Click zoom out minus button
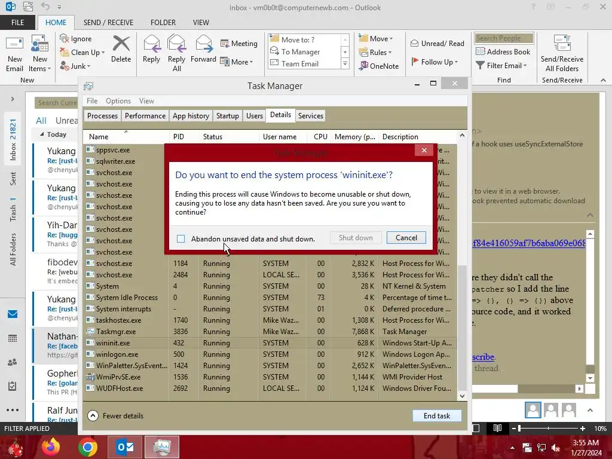Viewport: 612px width, 459px height. click(514, 428)
